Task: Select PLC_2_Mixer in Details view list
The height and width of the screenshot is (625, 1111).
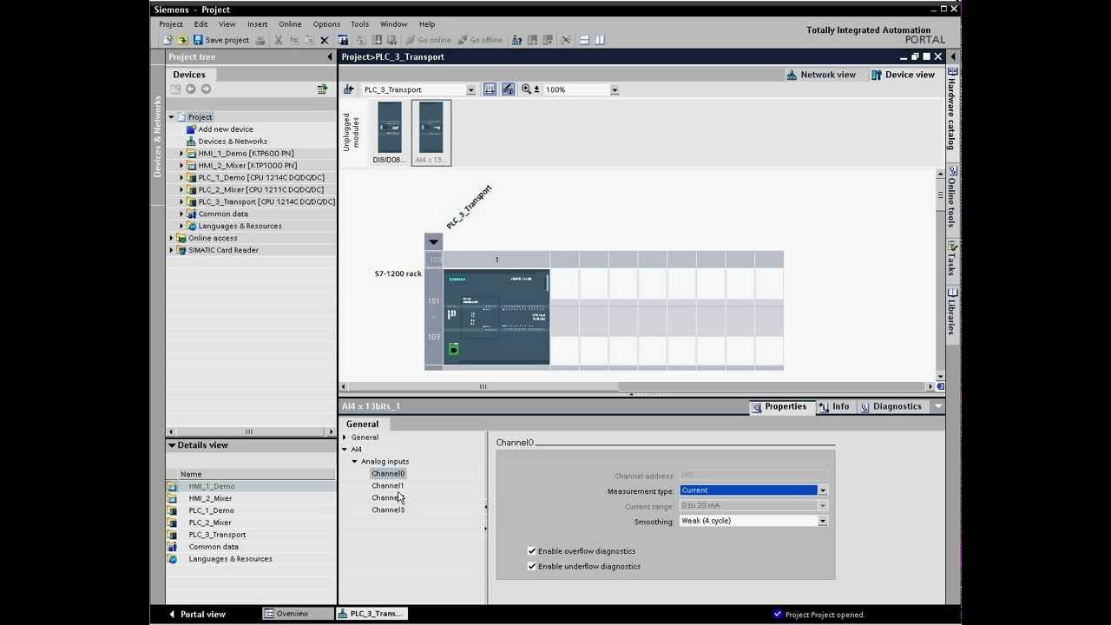Action: (x=210, y=523)
